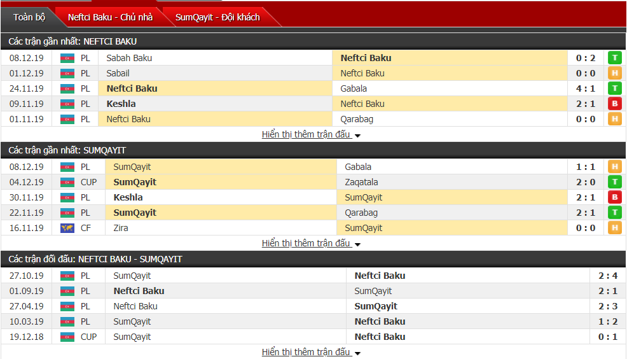This screenshot has width=627, height=359.
Task: Click the flag icon on the 09.11.19 Keshla row
Action: [67, 104]
